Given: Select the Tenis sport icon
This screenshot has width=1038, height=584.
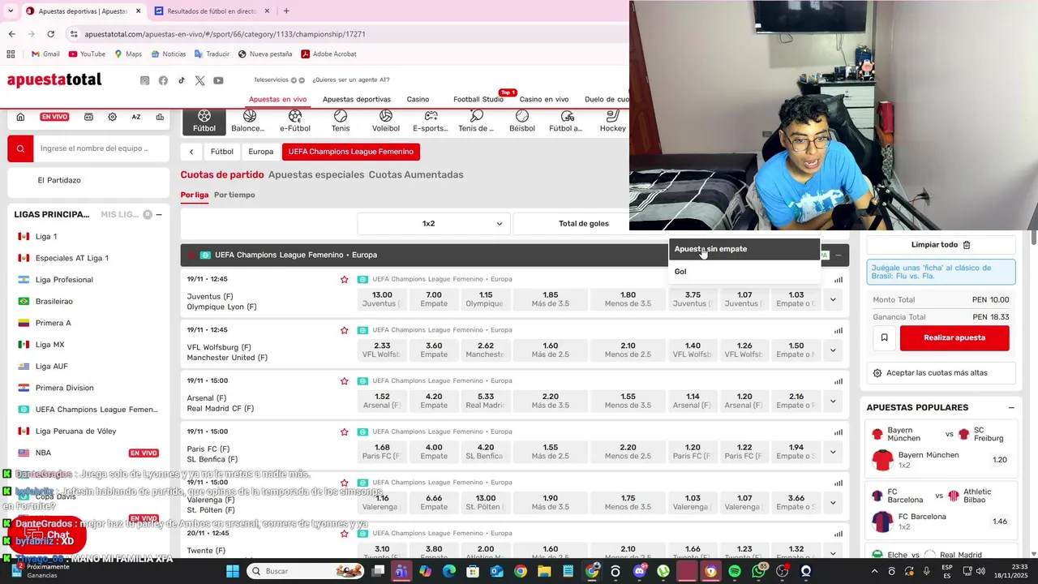Looking at the screenshot, I should [341, 122].
